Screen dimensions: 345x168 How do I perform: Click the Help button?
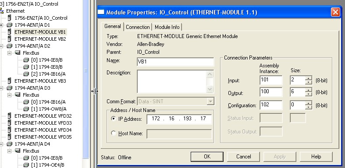click(x=316, y=157)
